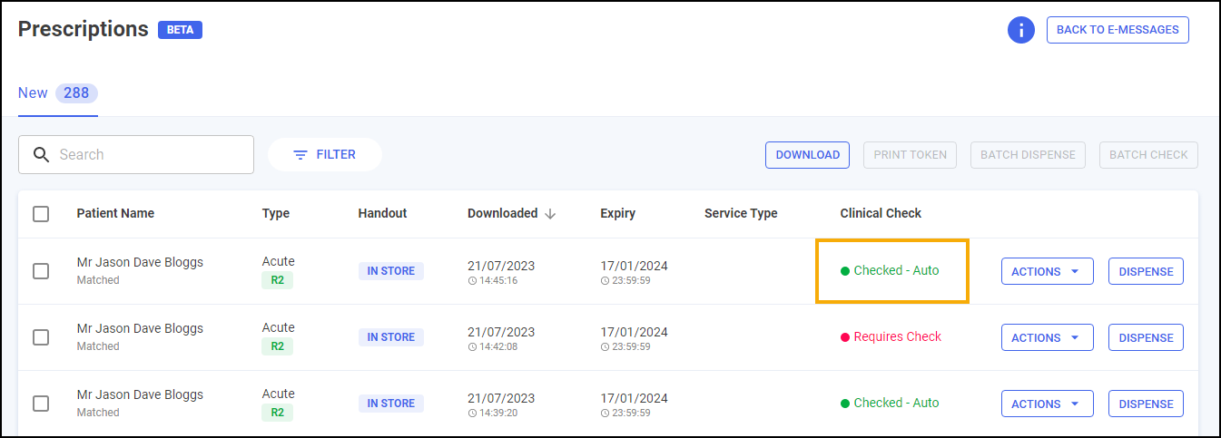The width and height of the screenshot is (1221, 438).
Task: Click the green Checked - Auto status in first row
Action: point(890,270)
